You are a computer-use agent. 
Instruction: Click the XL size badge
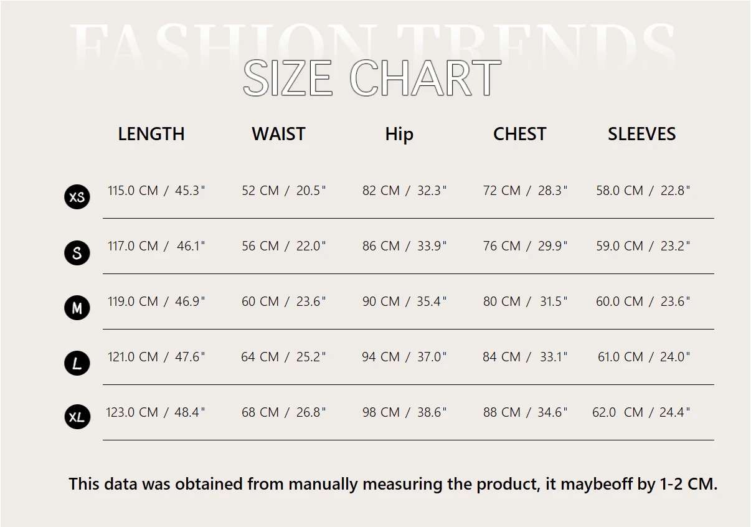click(77, 417)
